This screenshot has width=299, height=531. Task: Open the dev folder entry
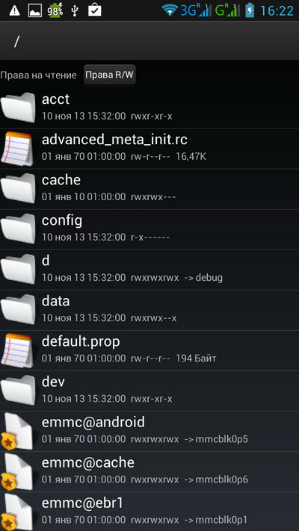149,391
